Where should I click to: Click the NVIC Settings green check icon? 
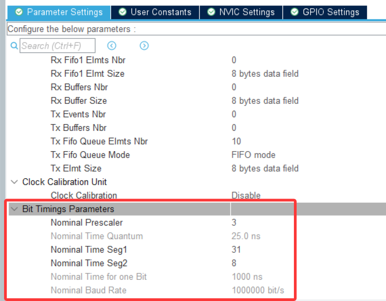pos(211,12)
